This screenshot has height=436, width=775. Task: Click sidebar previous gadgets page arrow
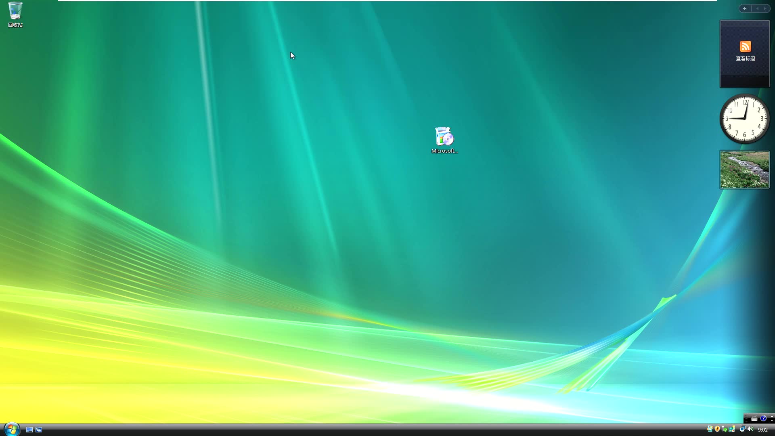(757, 8)
